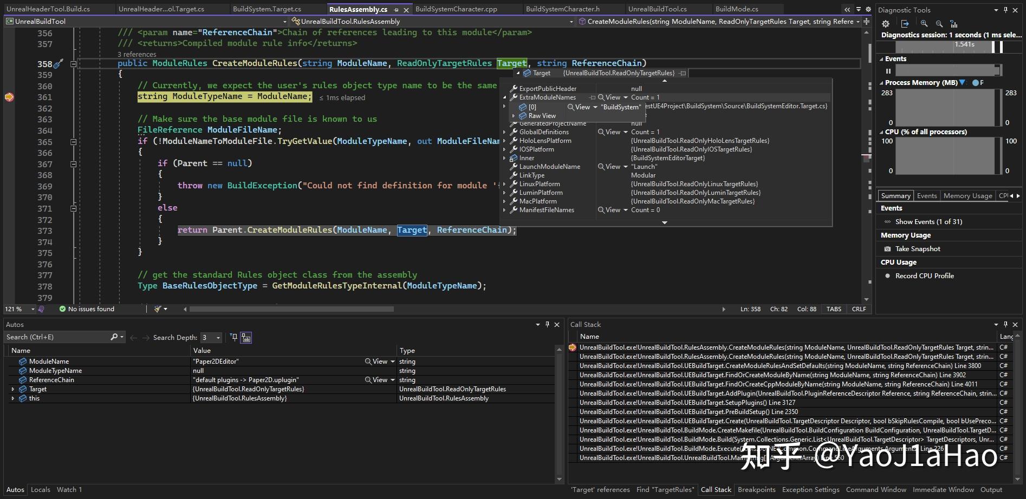
Task: Pause the Events track in diagnostics
Action: [x=888, y=71]
